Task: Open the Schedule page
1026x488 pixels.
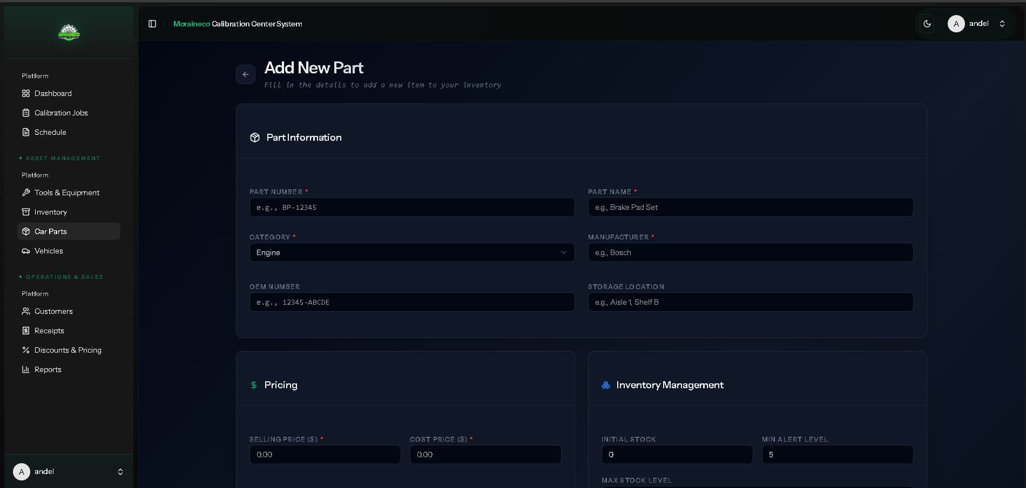Action: point(69,132)
